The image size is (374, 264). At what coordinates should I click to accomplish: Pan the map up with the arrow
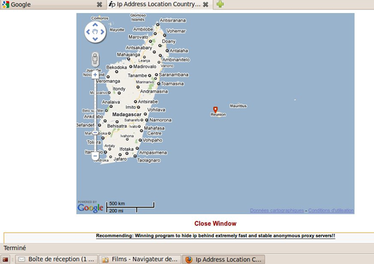click(x=95, y=25)
